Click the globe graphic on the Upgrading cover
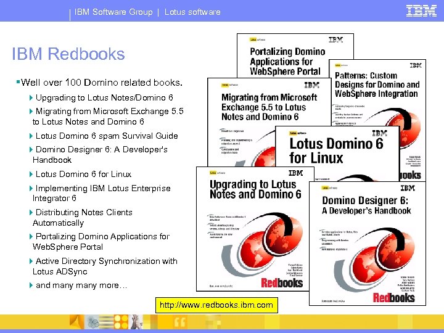 coord(263,244)
